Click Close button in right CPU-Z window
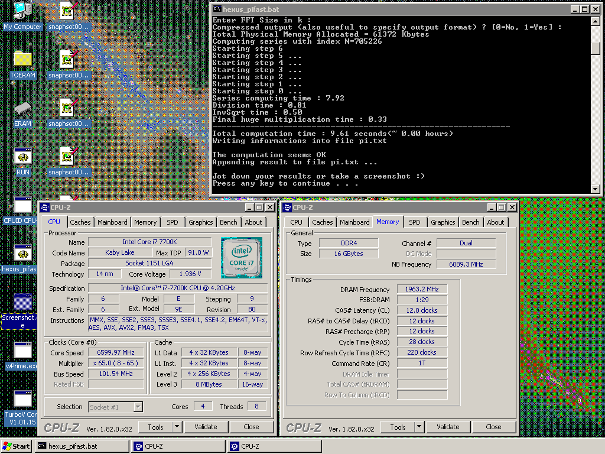 [493, 427]
